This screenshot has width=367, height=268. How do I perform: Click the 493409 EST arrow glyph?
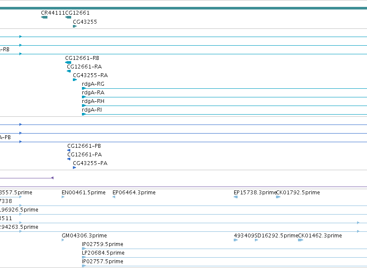236,240
